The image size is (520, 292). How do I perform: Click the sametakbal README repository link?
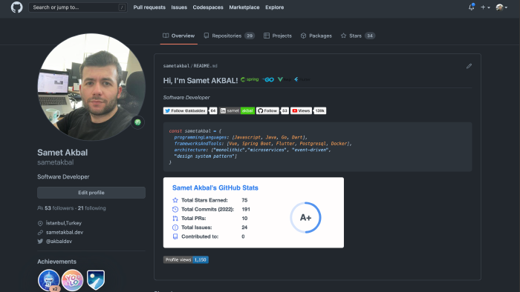tap(190, 66)
